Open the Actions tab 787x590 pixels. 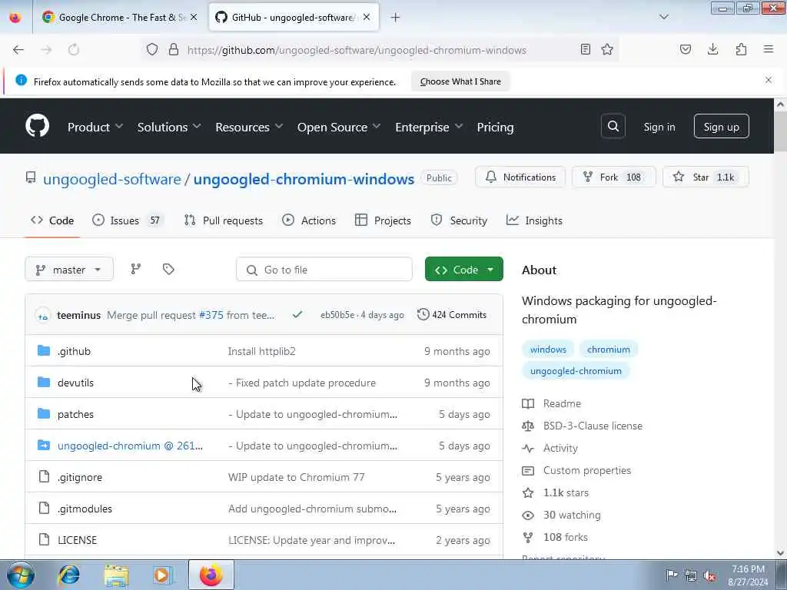point(309,220)
